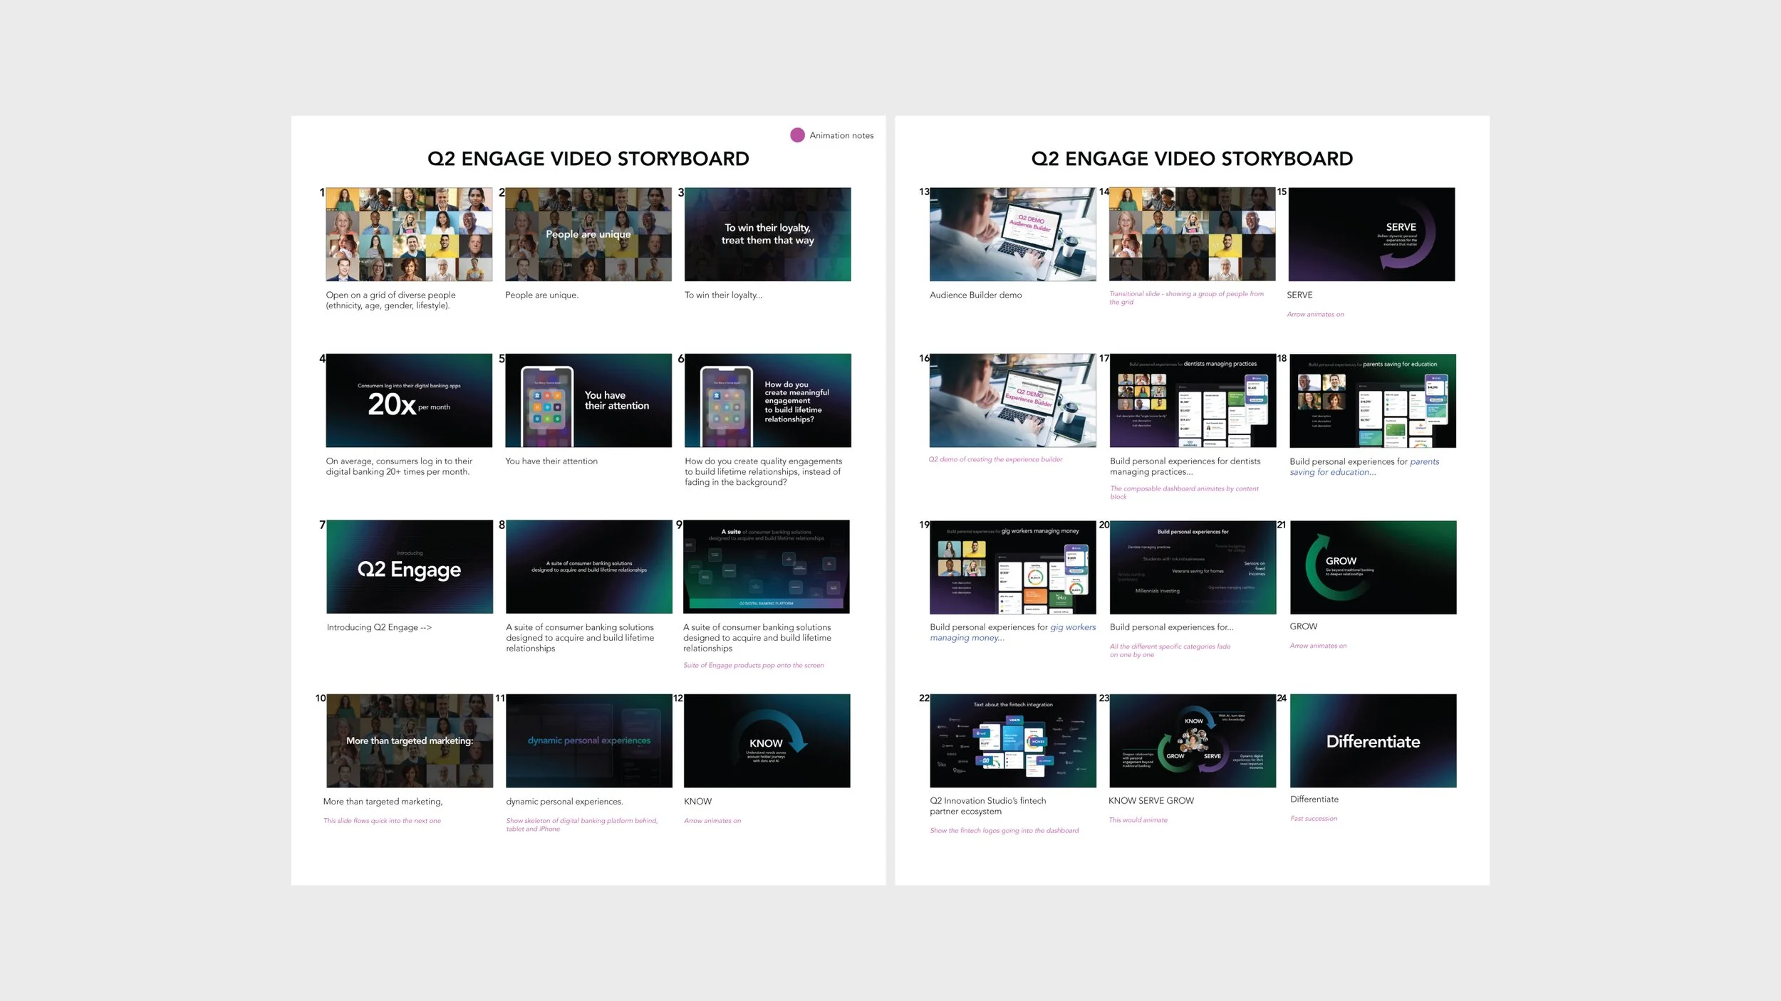
Task: Click the caption "You have their attention" under frame 5
Action: pyautogui.click(x=551, y=461)
